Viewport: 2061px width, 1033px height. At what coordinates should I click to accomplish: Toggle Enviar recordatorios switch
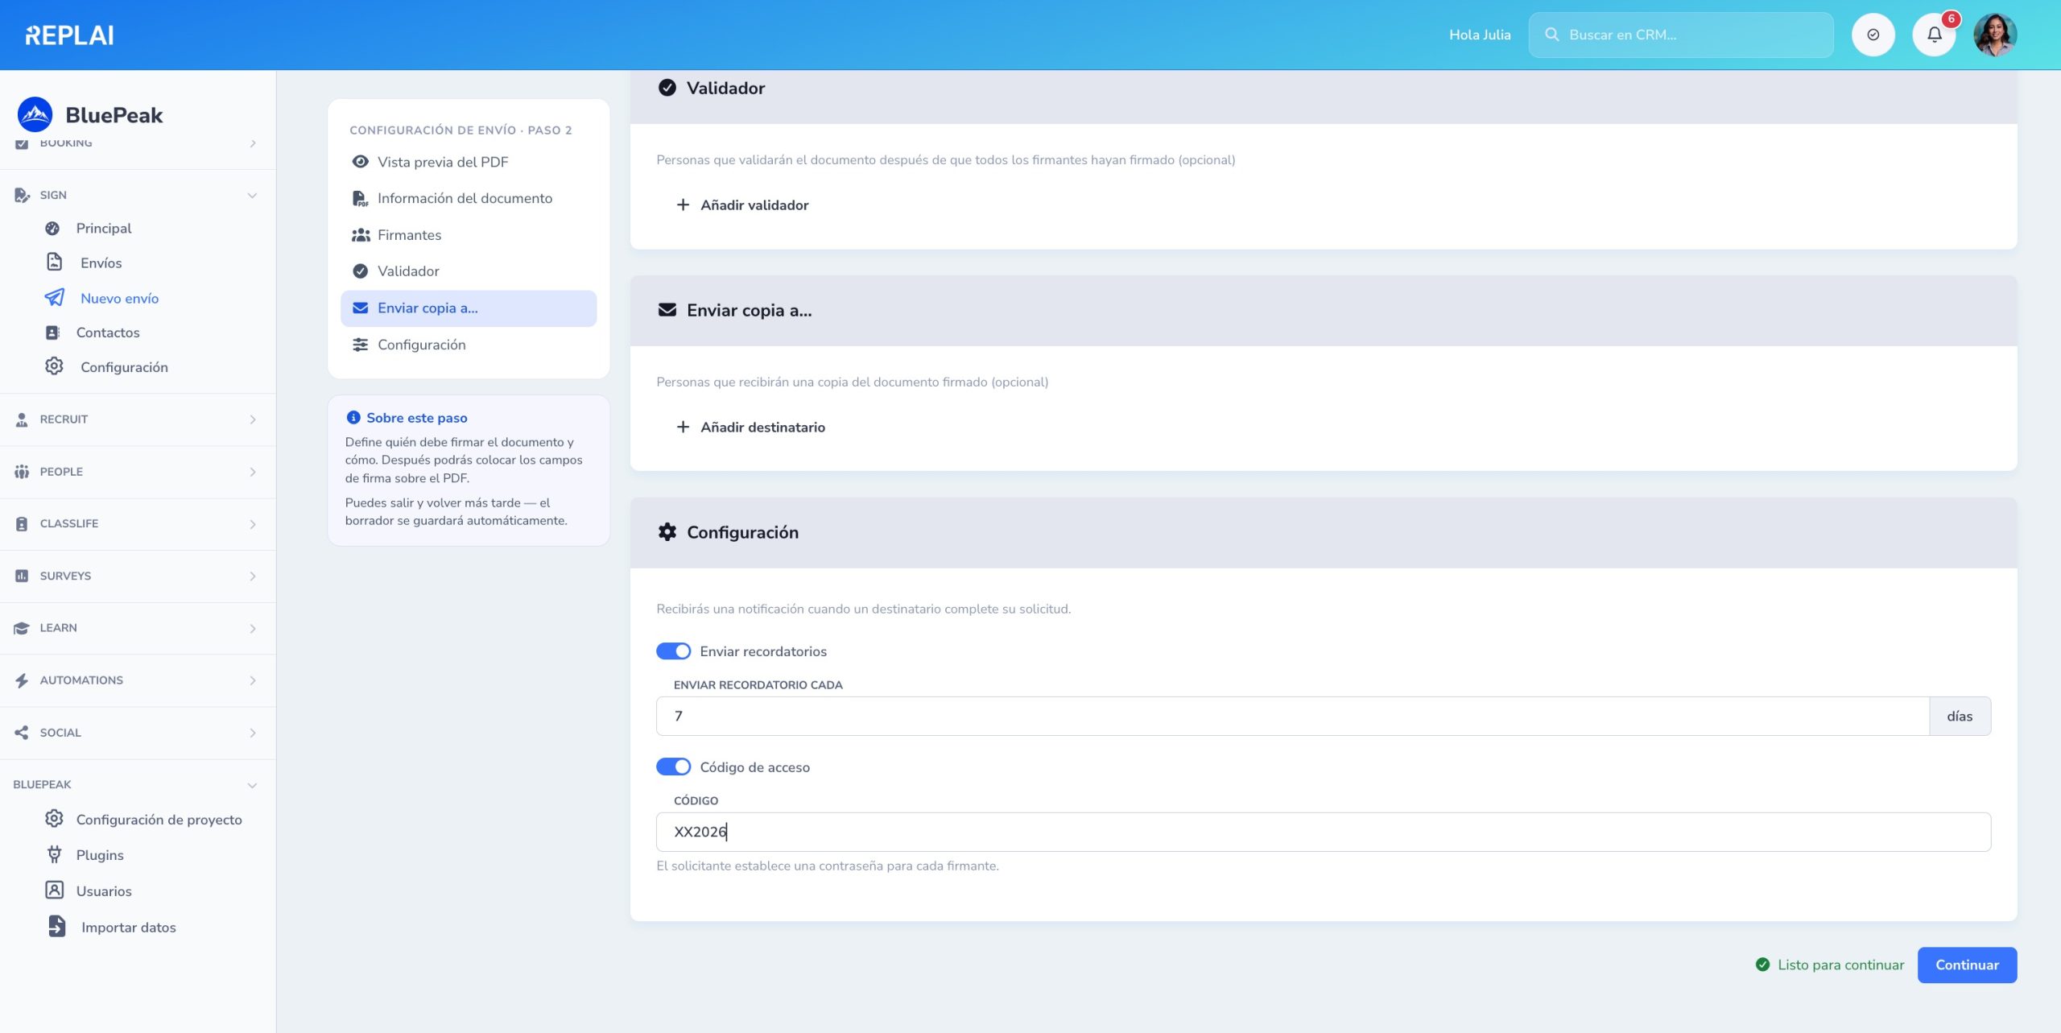point(673,651)
